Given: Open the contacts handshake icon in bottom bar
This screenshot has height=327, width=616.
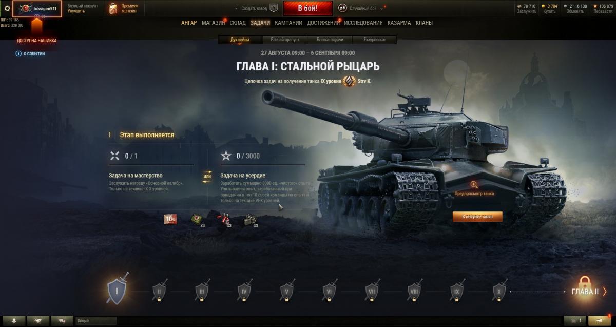Looking at the screenshot, I should click(x=38, y=321).
